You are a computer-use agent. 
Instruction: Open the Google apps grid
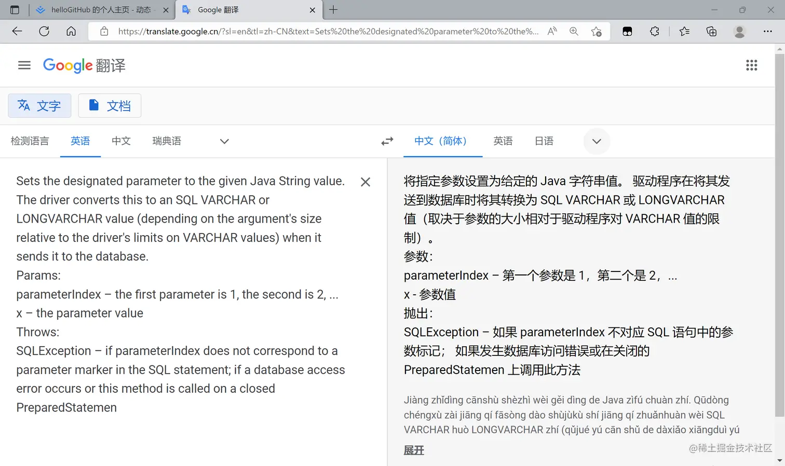coord(751,65)
